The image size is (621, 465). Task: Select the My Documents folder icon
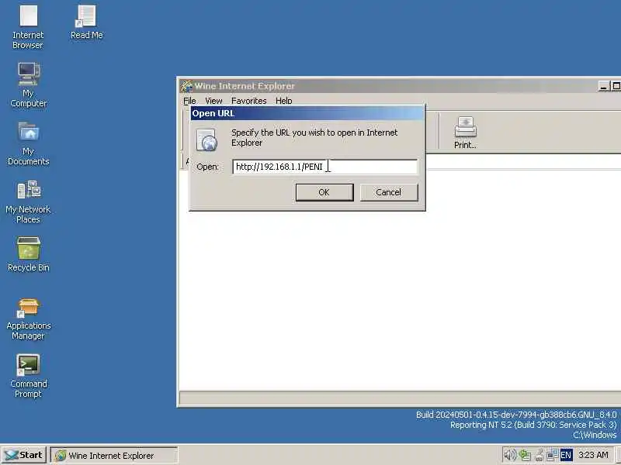[x=29, y=143]
